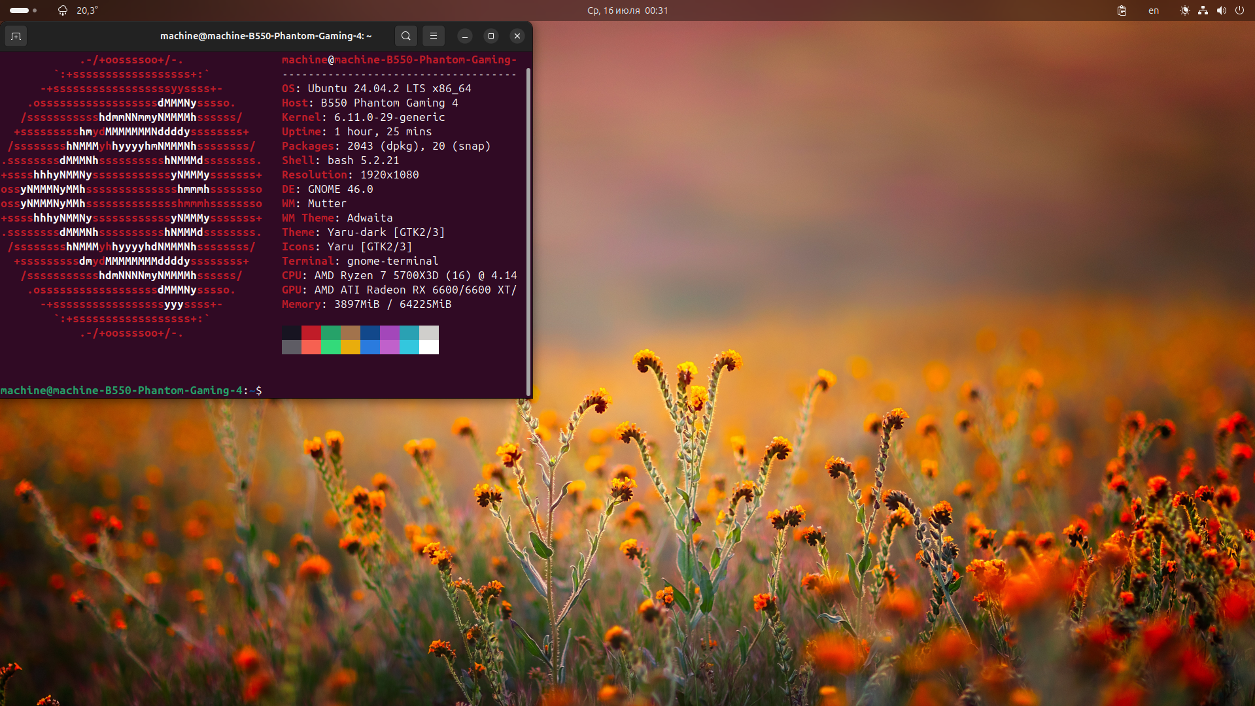Click the green color block in neofetch palette
The width and height of the screenshot is (1255, 706).
[331, 333]
